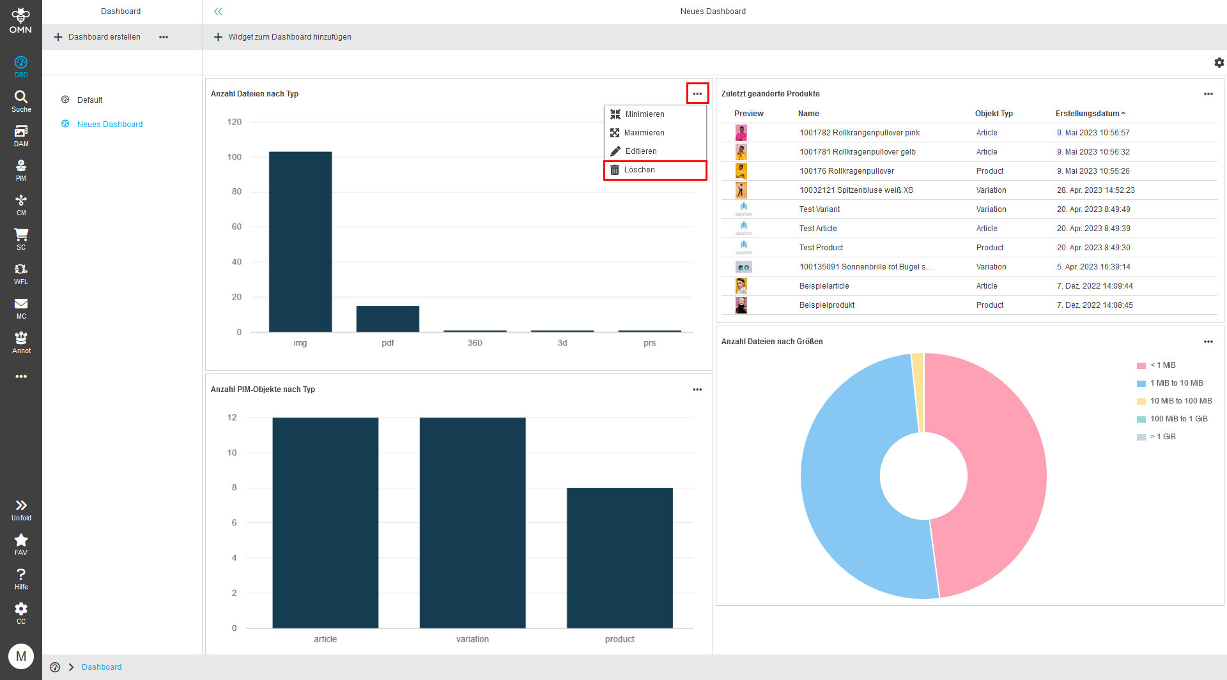Unfold the sidebar navigation

tap(21, 510)
